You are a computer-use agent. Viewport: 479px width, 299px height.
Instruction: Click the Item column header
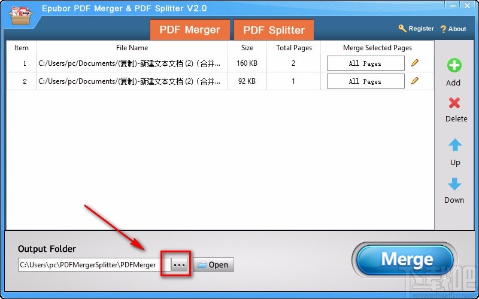pyautogui.click(x=22, y=48)
